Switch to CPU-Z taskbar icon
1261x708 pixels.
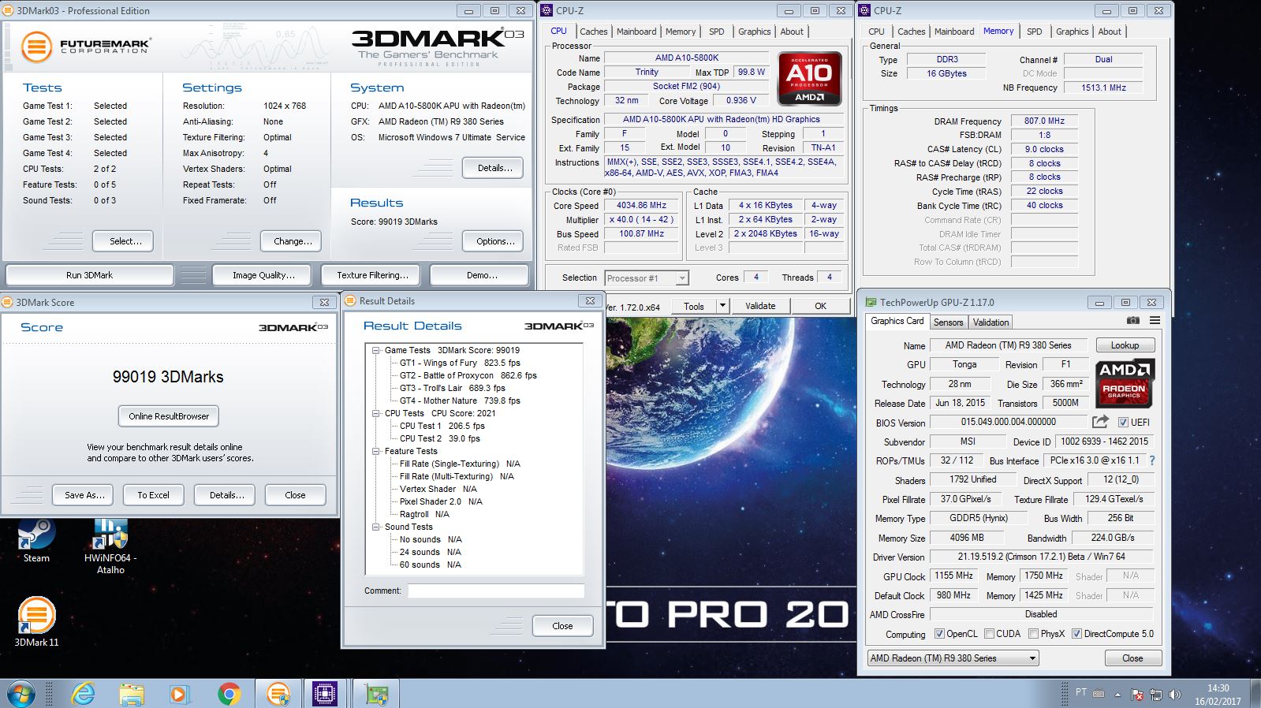[x=325, y=694]
